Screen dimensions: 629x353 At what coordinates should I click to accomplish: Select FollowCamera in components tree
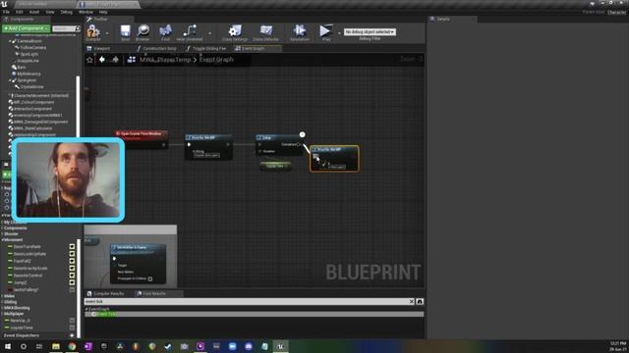click(32, 48)
